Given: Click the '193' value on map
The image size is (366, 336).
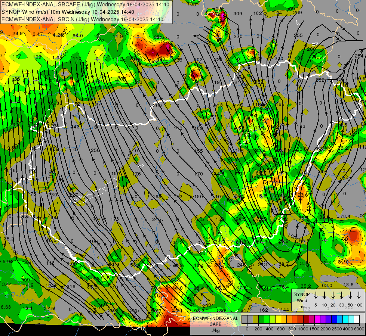Looking at the screenshot, I should click(301, 127).
